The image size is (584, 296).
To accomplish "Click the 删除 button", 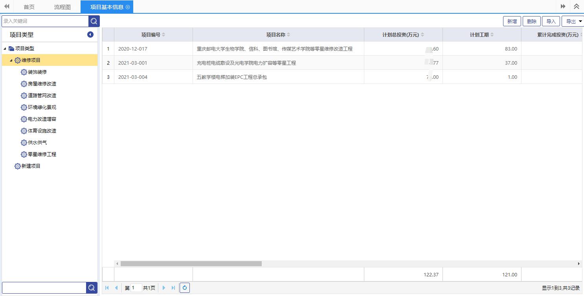I will [x=531, y=22].
